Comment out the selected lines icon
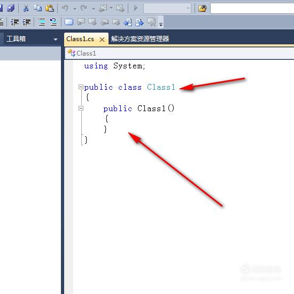294x294 pixels. (42, 22)
